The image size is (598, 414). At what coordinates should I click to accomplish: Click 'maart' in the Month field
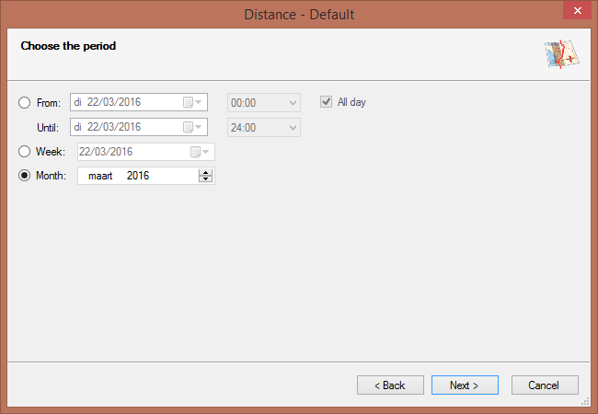pyautogui.click(x=99, y=176)
